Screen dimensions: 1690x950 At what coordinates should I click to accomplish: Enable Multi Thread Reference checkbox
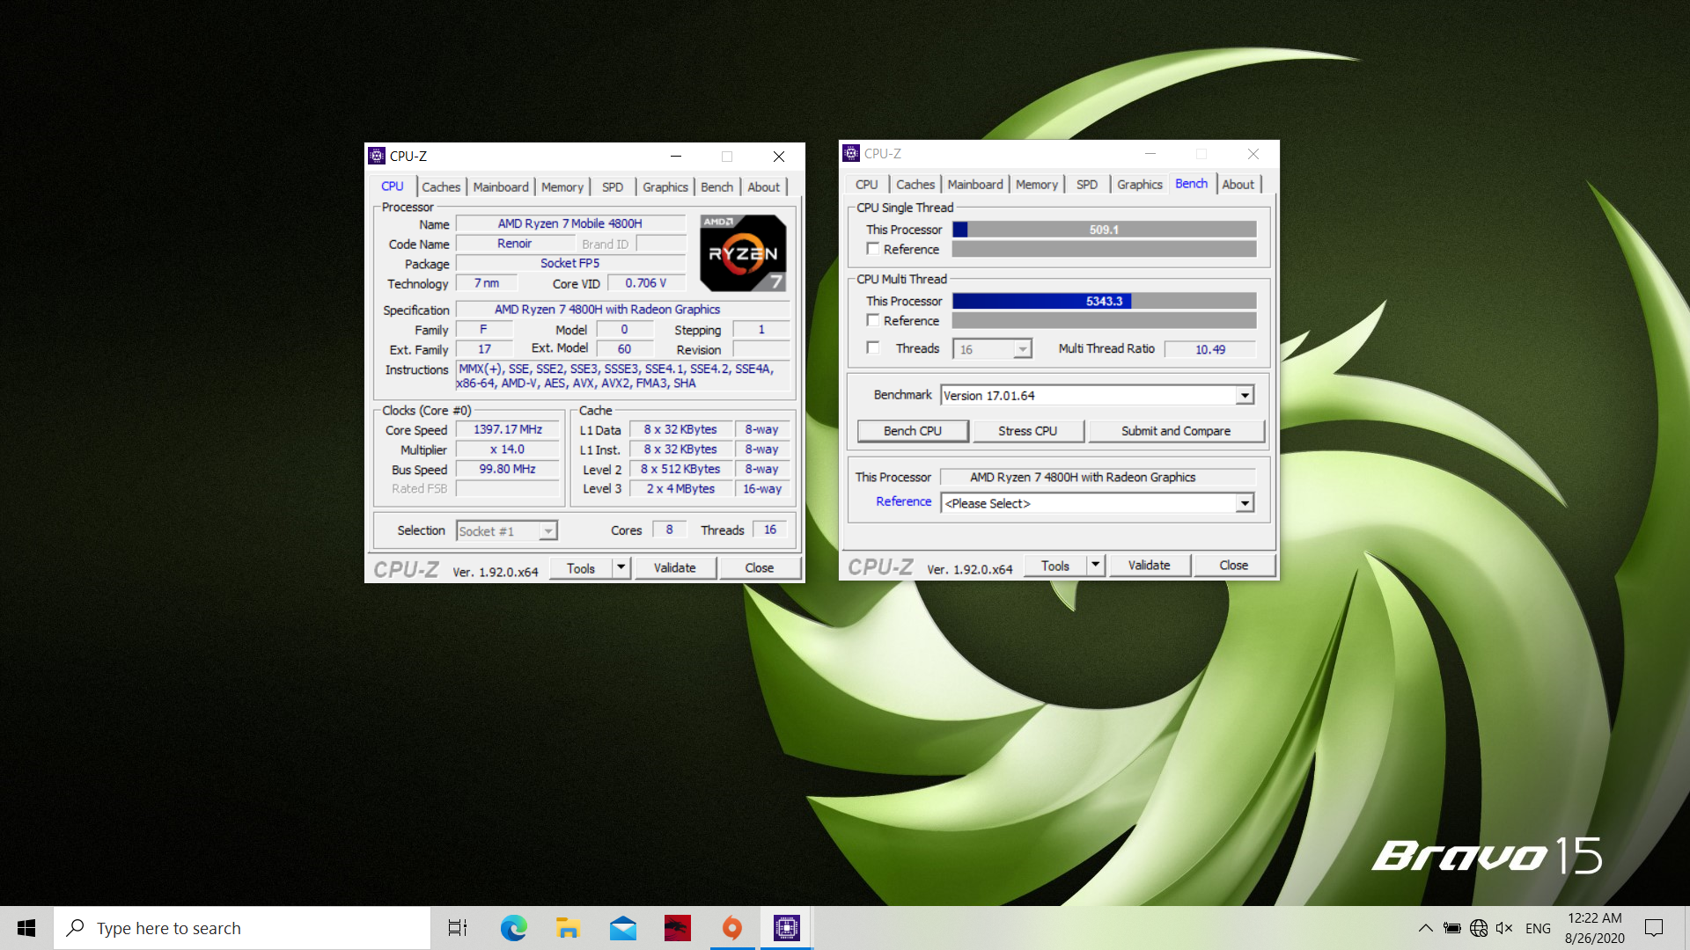point(873,320)
